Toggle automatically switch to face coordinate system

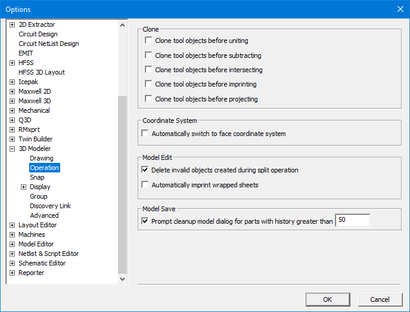(145, 134)
